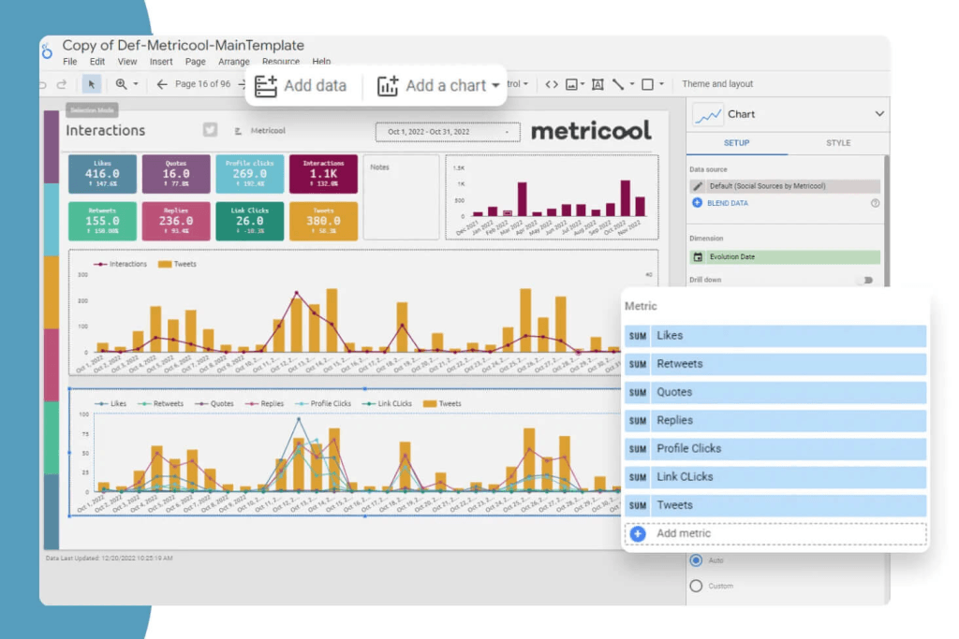Click pencil icon to edit data source
This screenshot has height=639, width=959.
697,186
